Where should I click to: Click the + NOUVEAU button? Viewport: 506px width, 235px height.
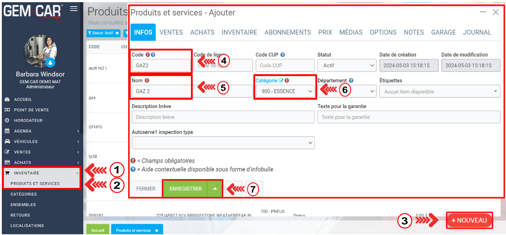click(469, 220)
